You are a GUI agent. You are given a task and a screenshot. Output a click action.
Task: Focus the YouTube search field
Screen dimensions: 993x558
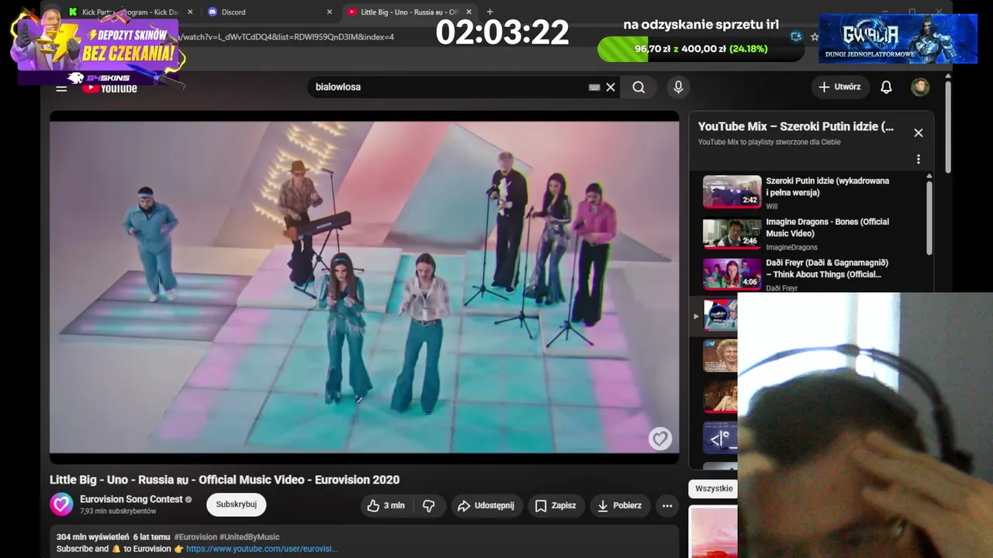click(450, 88)
